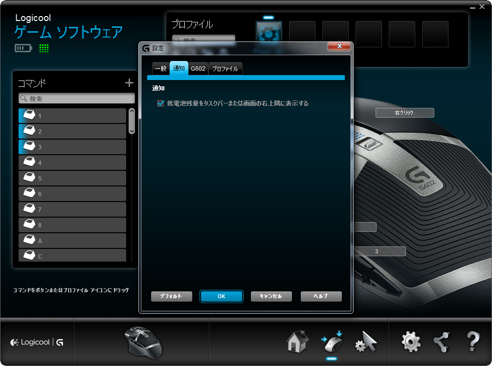This screenshot has height=366, width=492.
Task: Click the command search field
Action: coord(77,99)
